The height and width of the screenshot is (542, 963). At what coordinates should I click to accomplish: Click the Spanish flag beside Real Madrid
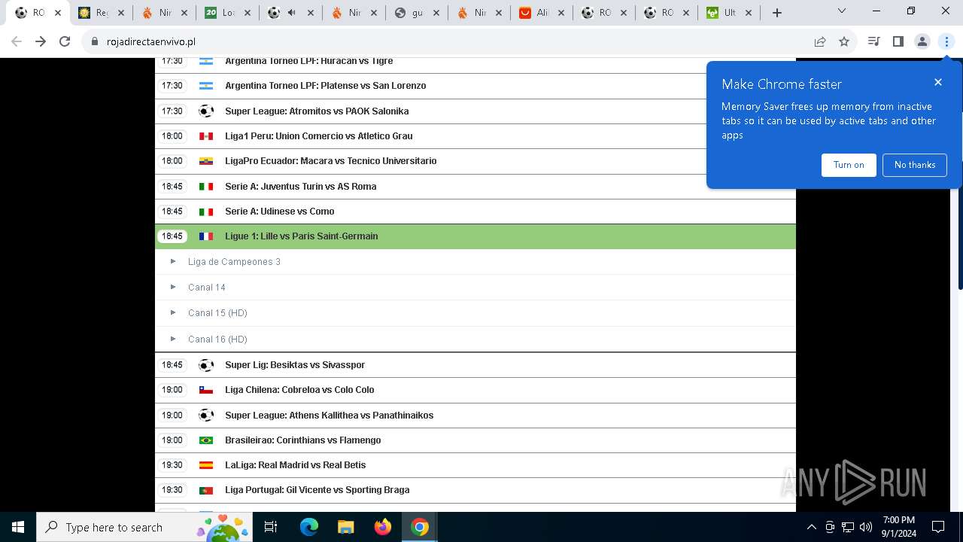click(x=206, y=465)
